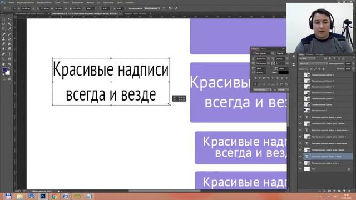Add a layer mask from the Layers panel
The image size is (356, 200).
(x=329, y=191)
